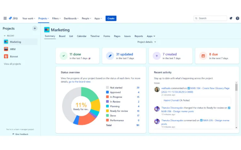
Task: Select the Biznext project in sidebar
Action: point(20,57)
